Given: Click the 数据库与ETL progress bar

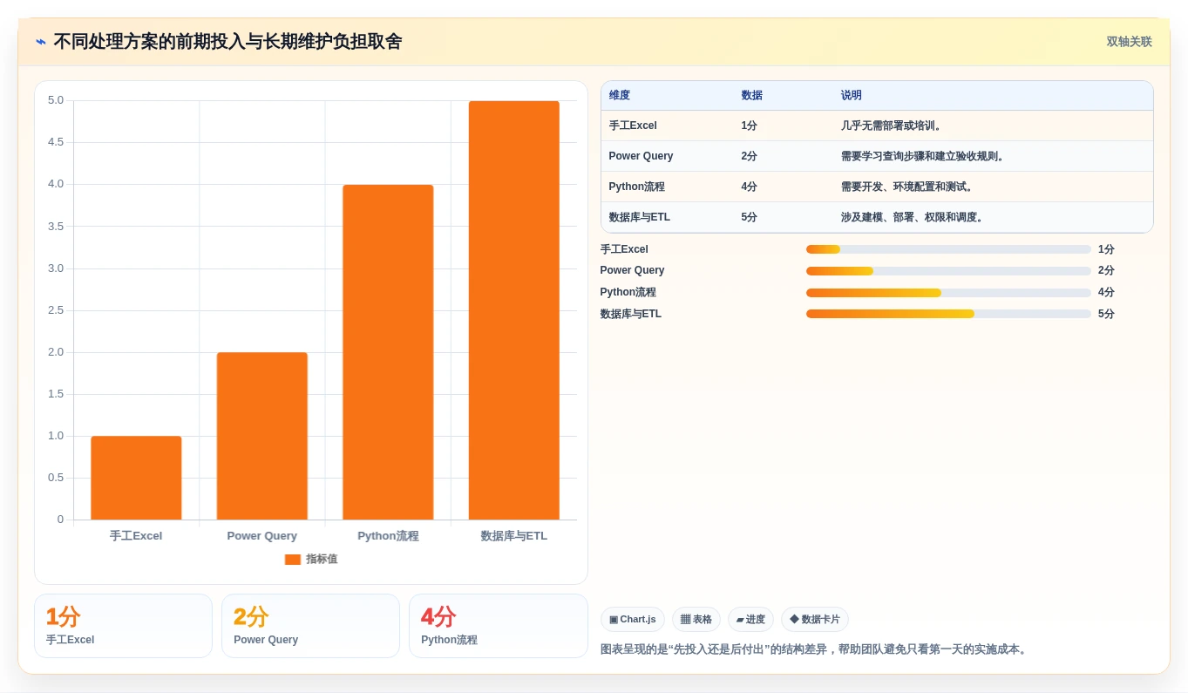Looking at the screenshot, I should (948, 314).
